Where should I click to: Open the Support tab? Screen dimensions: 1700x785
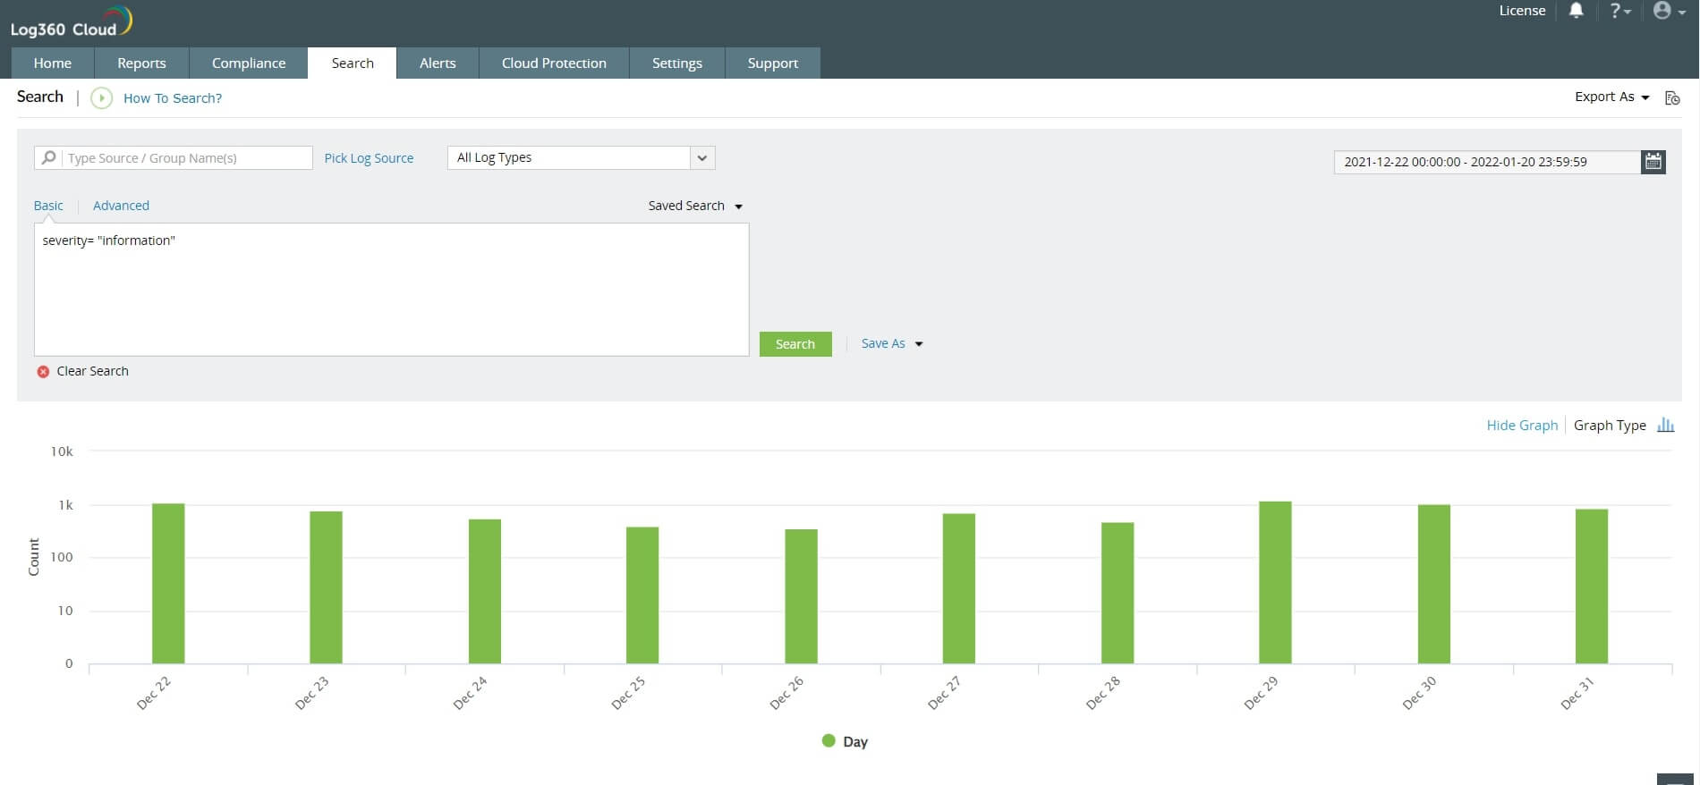point(773,63)
